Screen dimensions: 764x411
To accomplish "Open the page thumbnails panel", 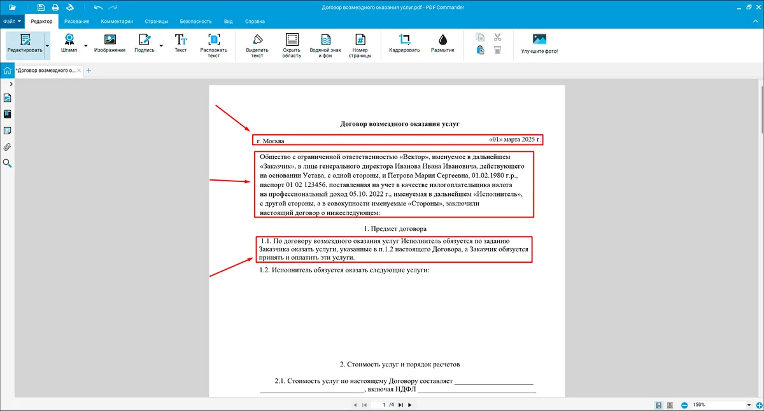I will (x=8, y=98).
